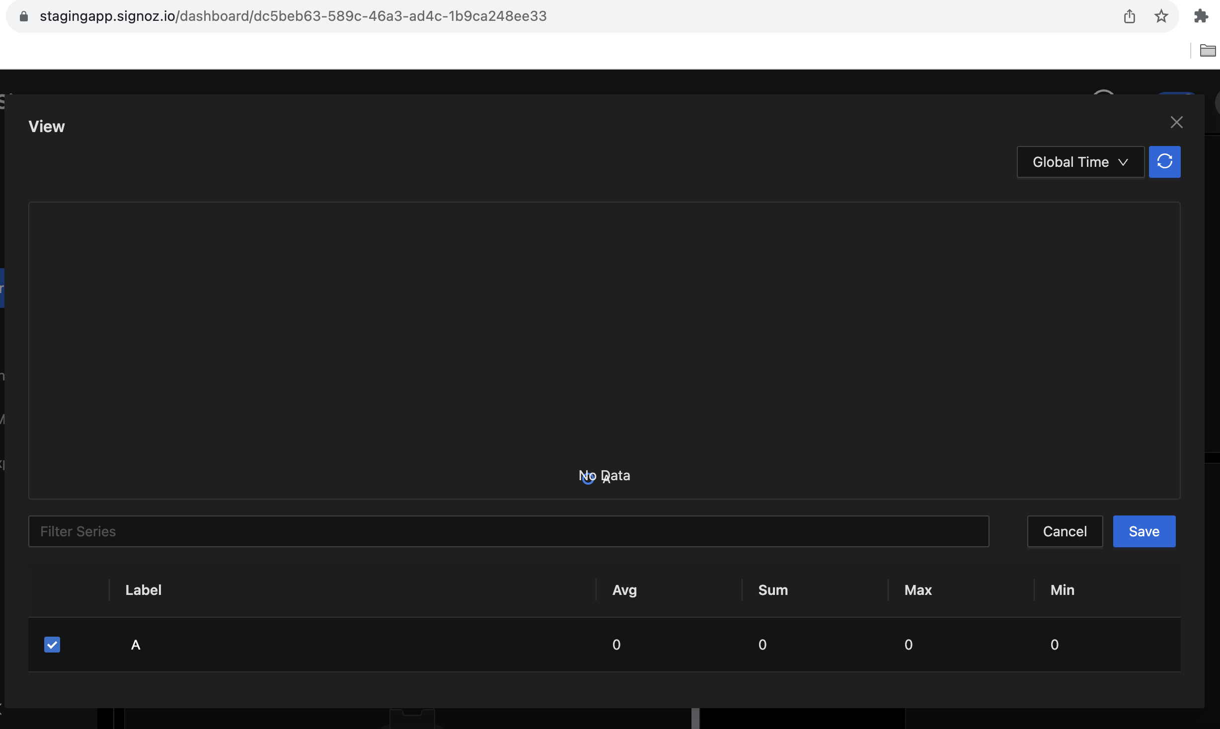Bookmark the page using the star icon
Viewport: 1220px width, 729px height.
[1161, 15]
